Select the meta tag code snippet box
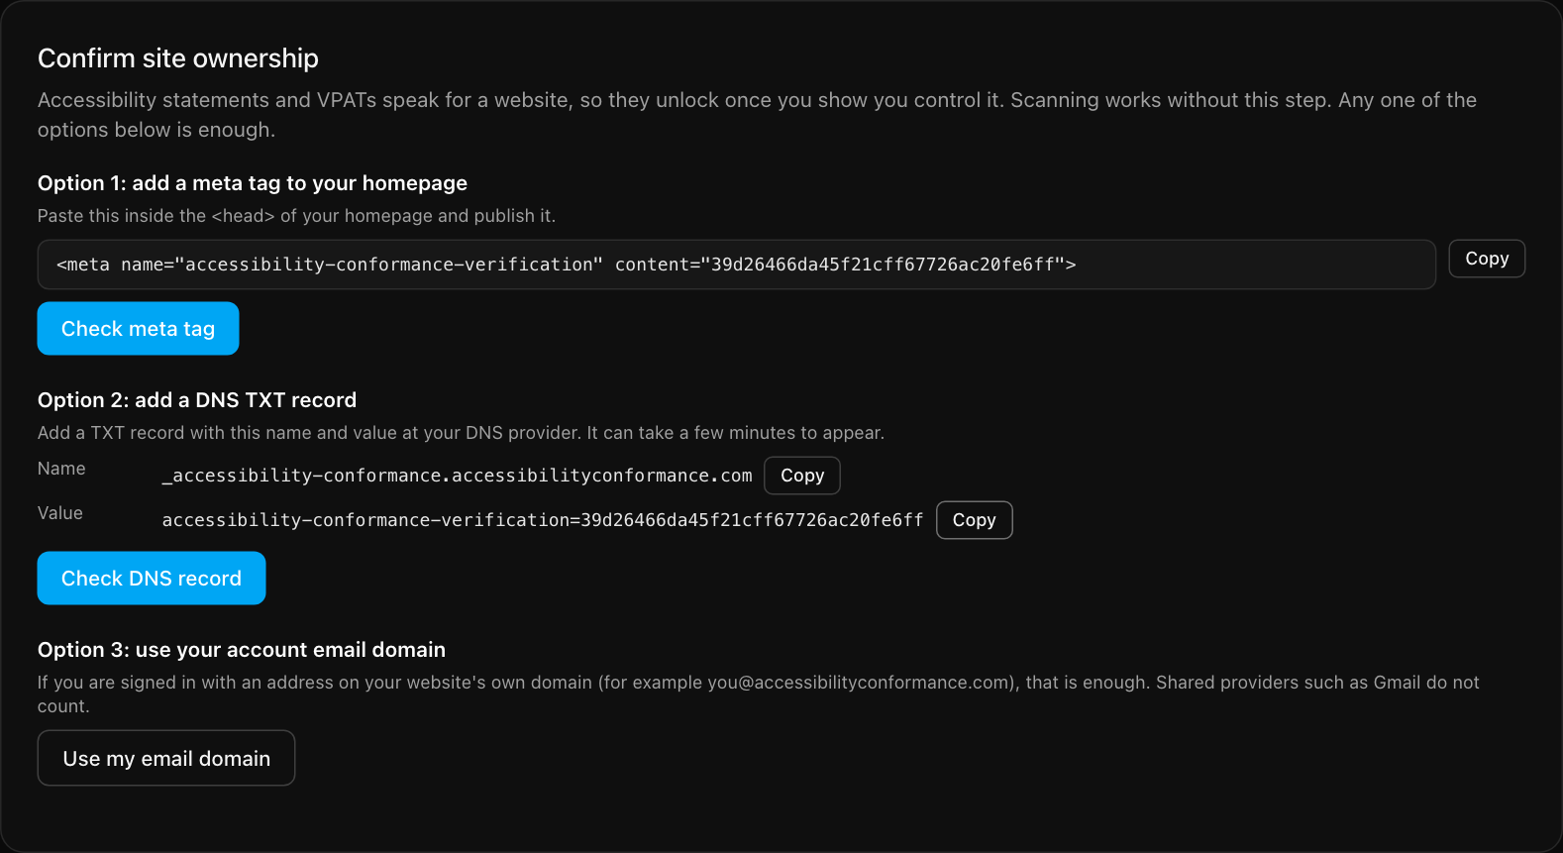The width and height of the screenshot is (1563, 853). pyautogui.click(x=737, y=265)
